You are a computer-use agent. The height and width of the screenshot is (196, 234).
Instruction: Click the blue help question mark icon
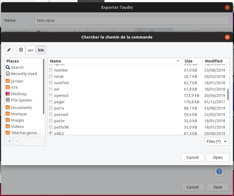point(219,171)
